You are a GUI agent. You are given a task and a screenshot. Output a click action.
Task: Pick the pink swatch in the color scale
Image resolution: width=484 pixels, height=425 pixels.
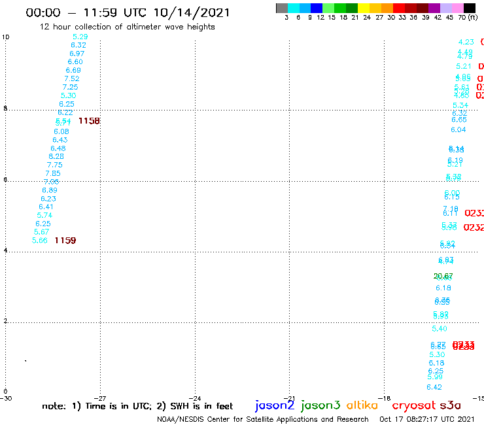click(x=457, y=8)
